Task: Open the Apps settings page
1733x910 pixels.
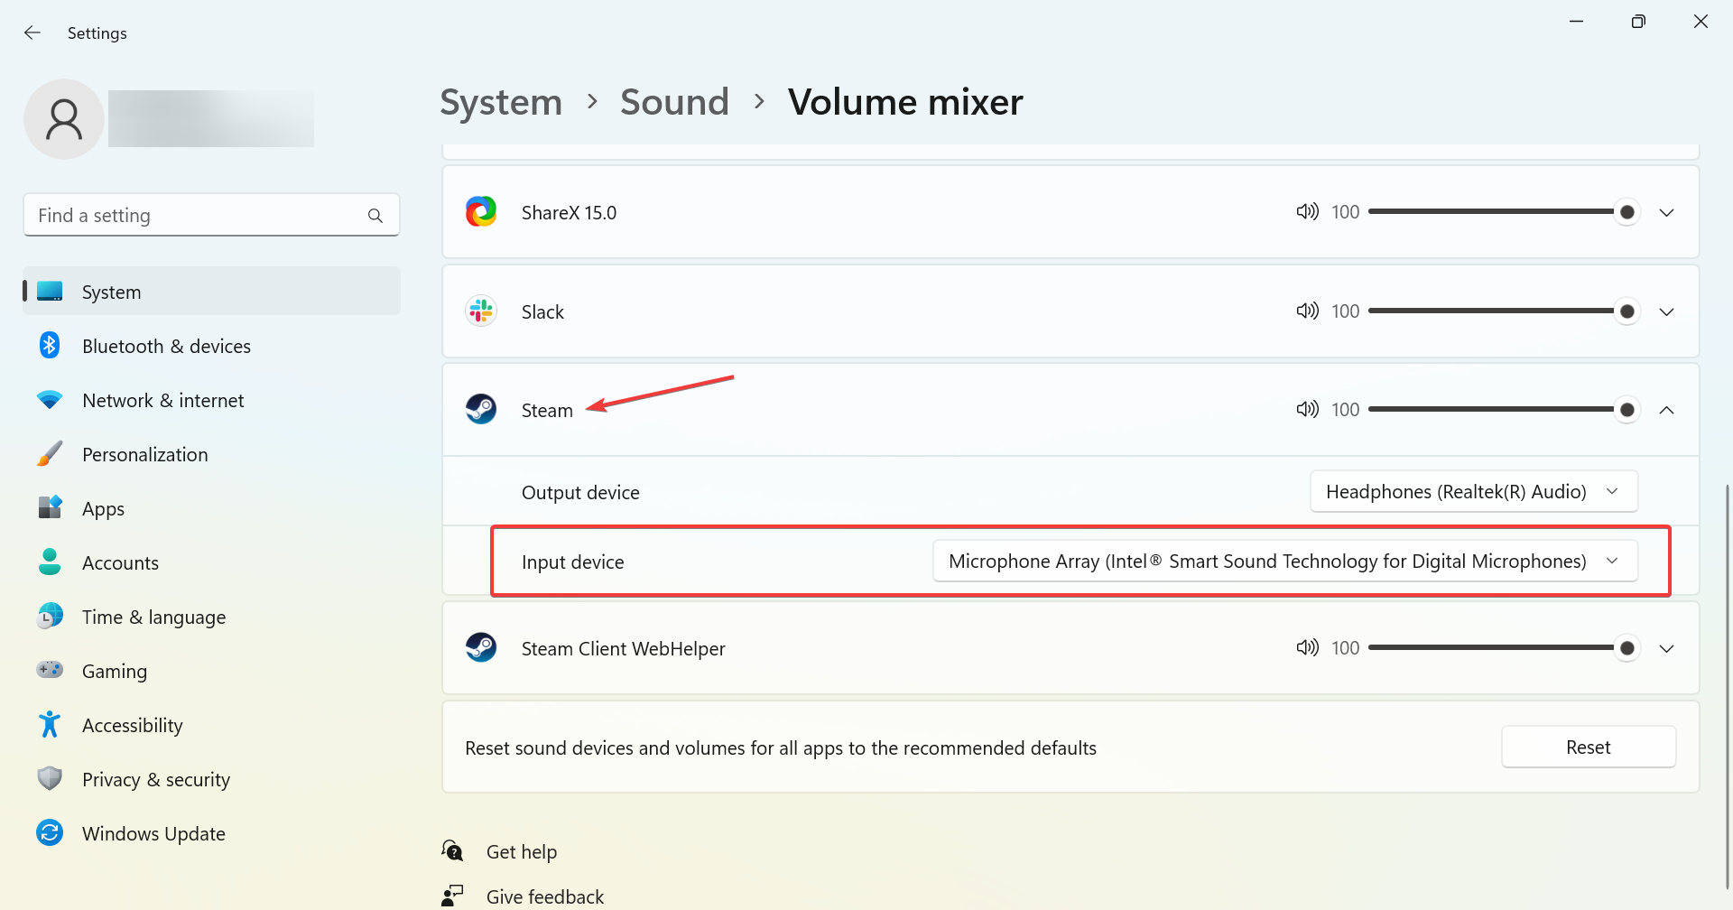Action: pos(211,508)
